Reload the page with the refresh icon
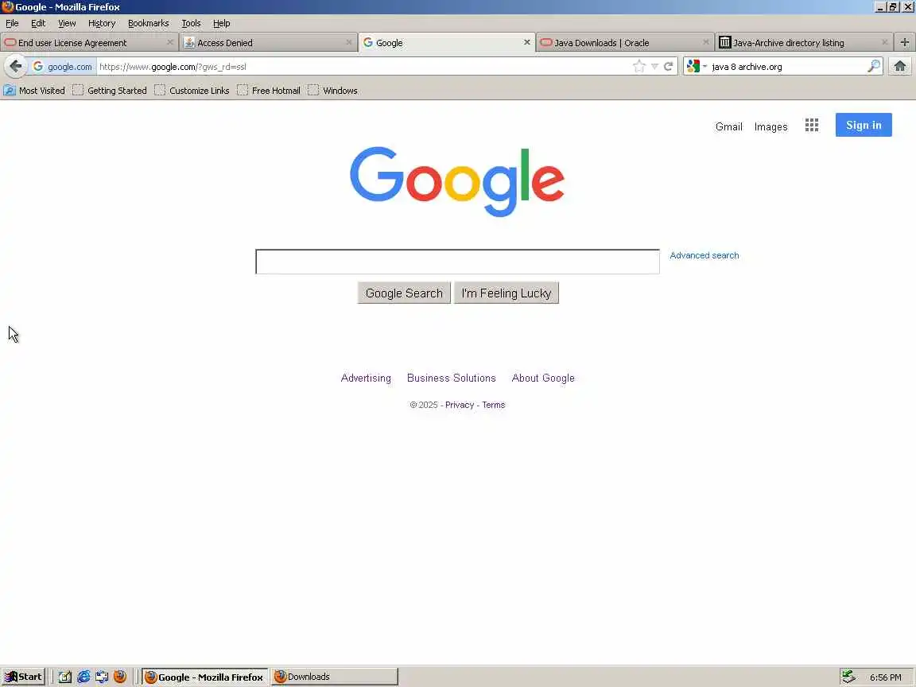This screenshot has height=687, width=916. tap(668, 67)
